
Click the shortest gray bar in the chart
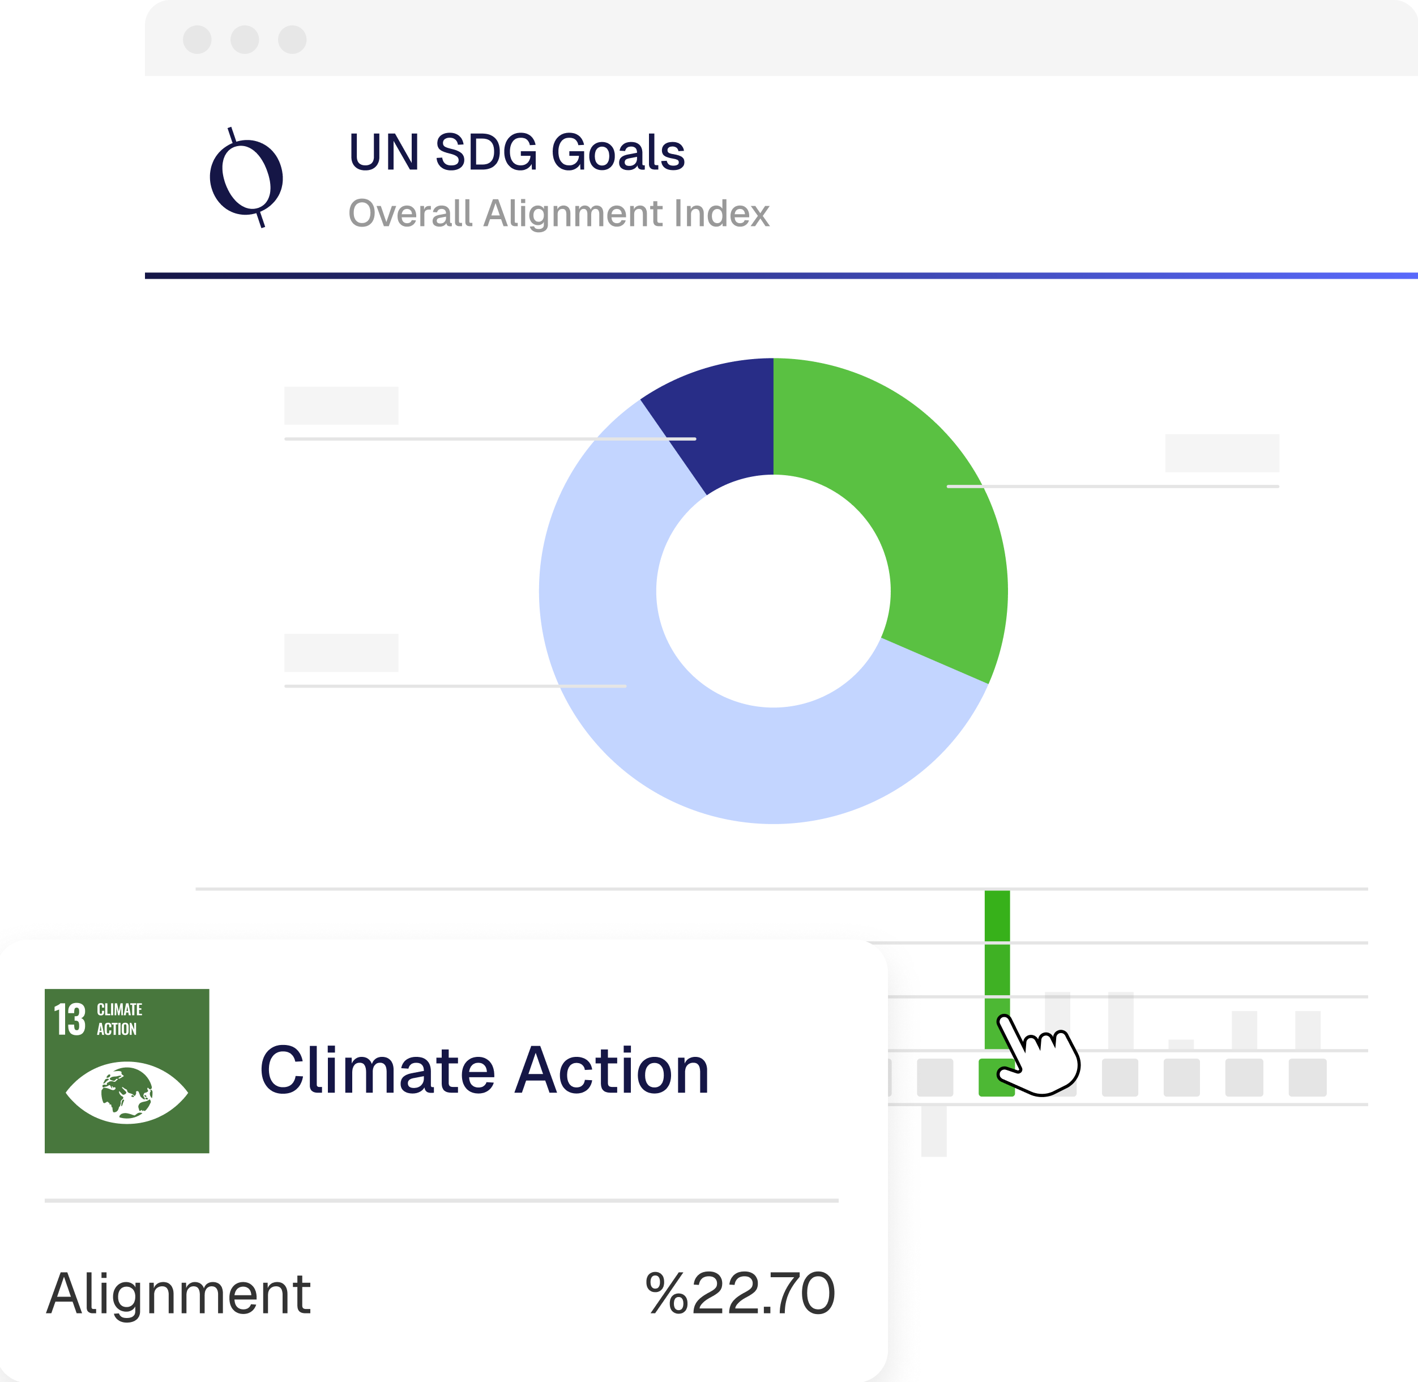(1181, 1044)
